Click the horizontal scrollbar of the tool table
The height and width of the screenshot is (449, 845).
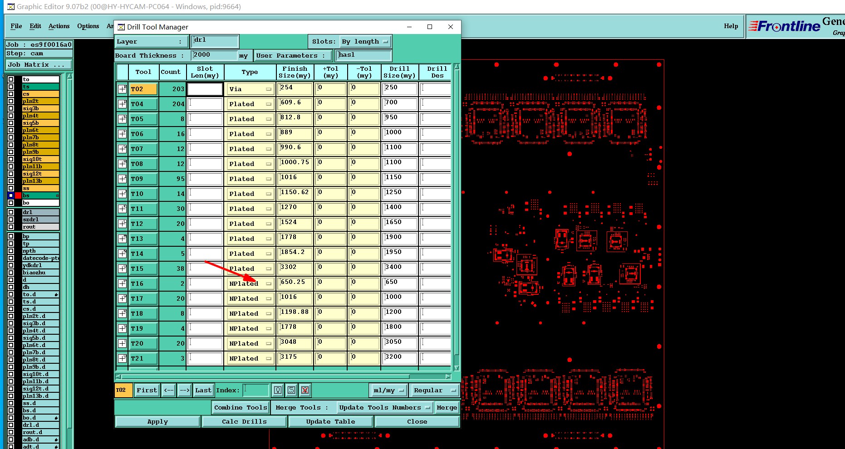coord(284,376)
